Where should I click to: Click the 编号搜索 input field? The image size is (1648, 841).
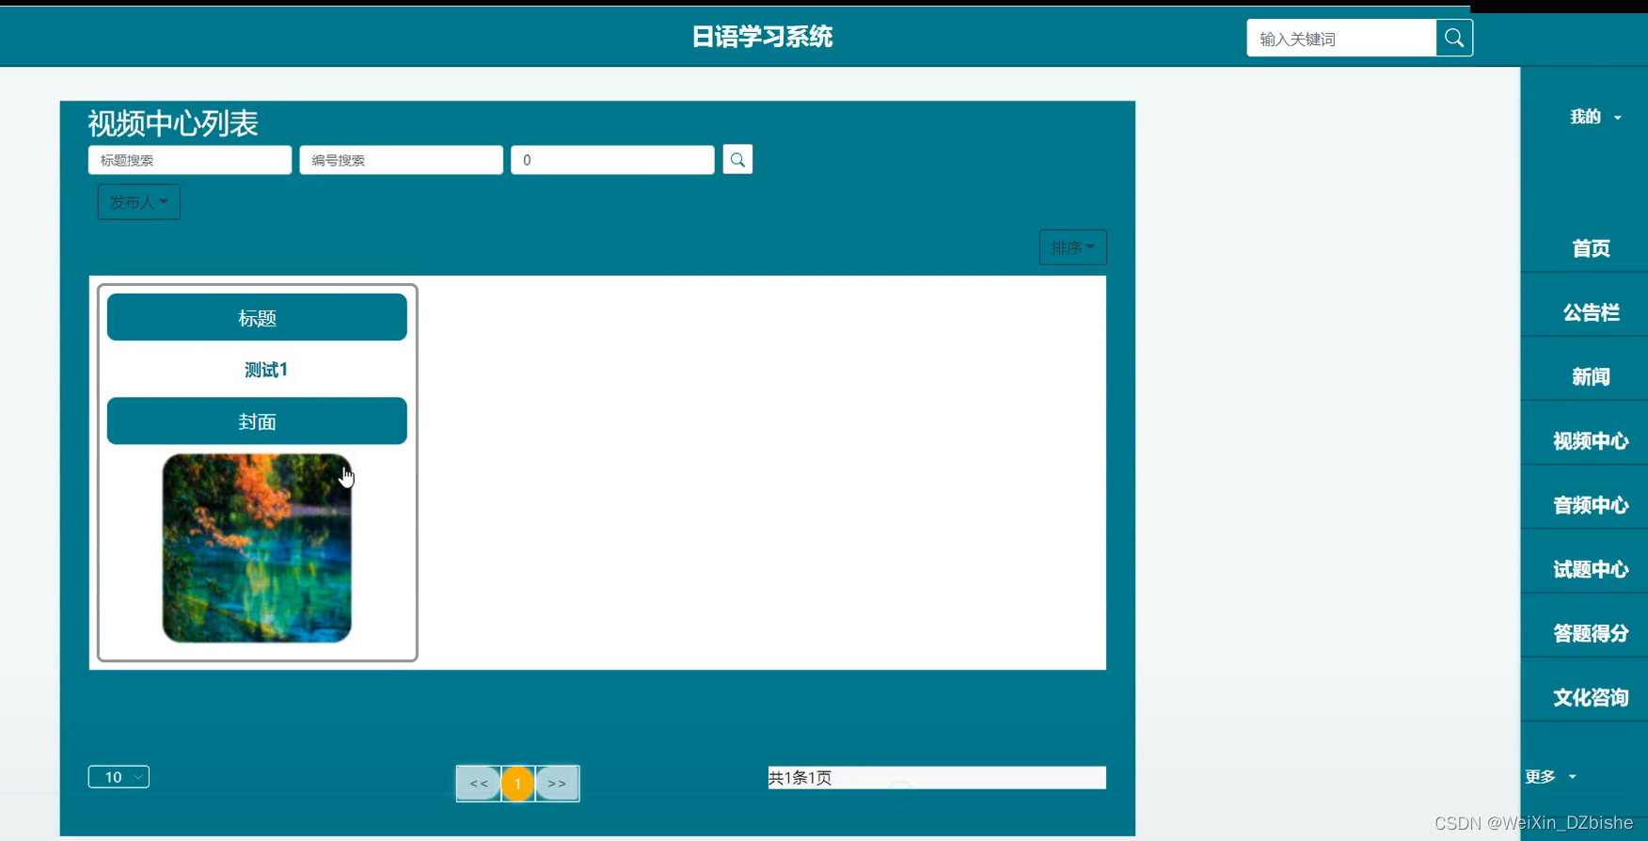(x=401, y=160)
